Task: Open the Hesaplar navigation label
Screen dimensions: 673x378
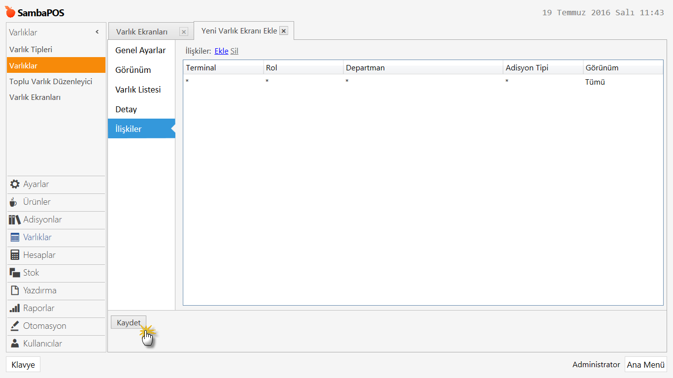Action: click(39, 255)
